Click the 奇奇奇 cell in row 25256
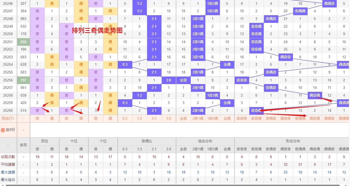This screenshot has height=186, width=350. point(242,80)
